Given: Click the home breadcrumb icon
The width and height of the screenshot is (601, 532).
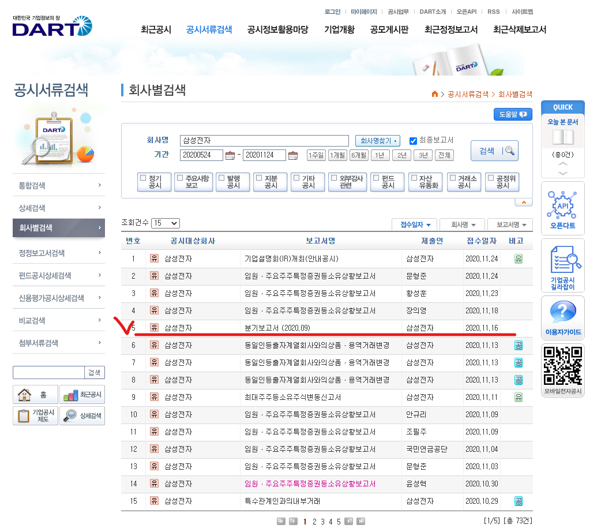Looking at the screenshot, I should [x=435, y=94].
